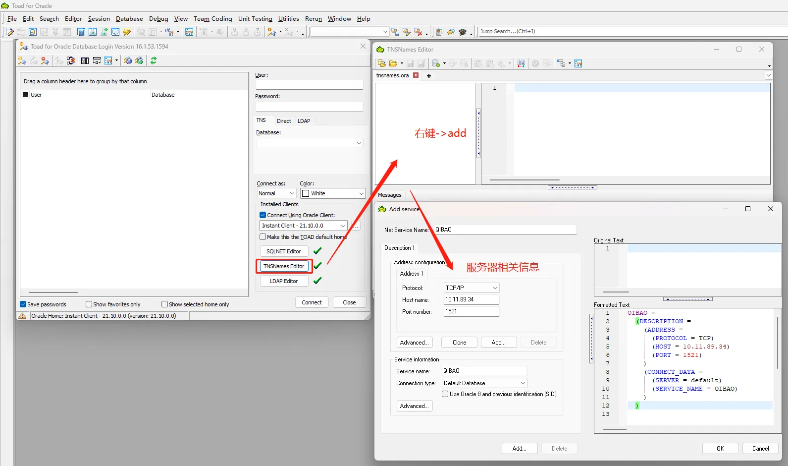Click Cancel in Add service dialog

[x=760, y=449]
